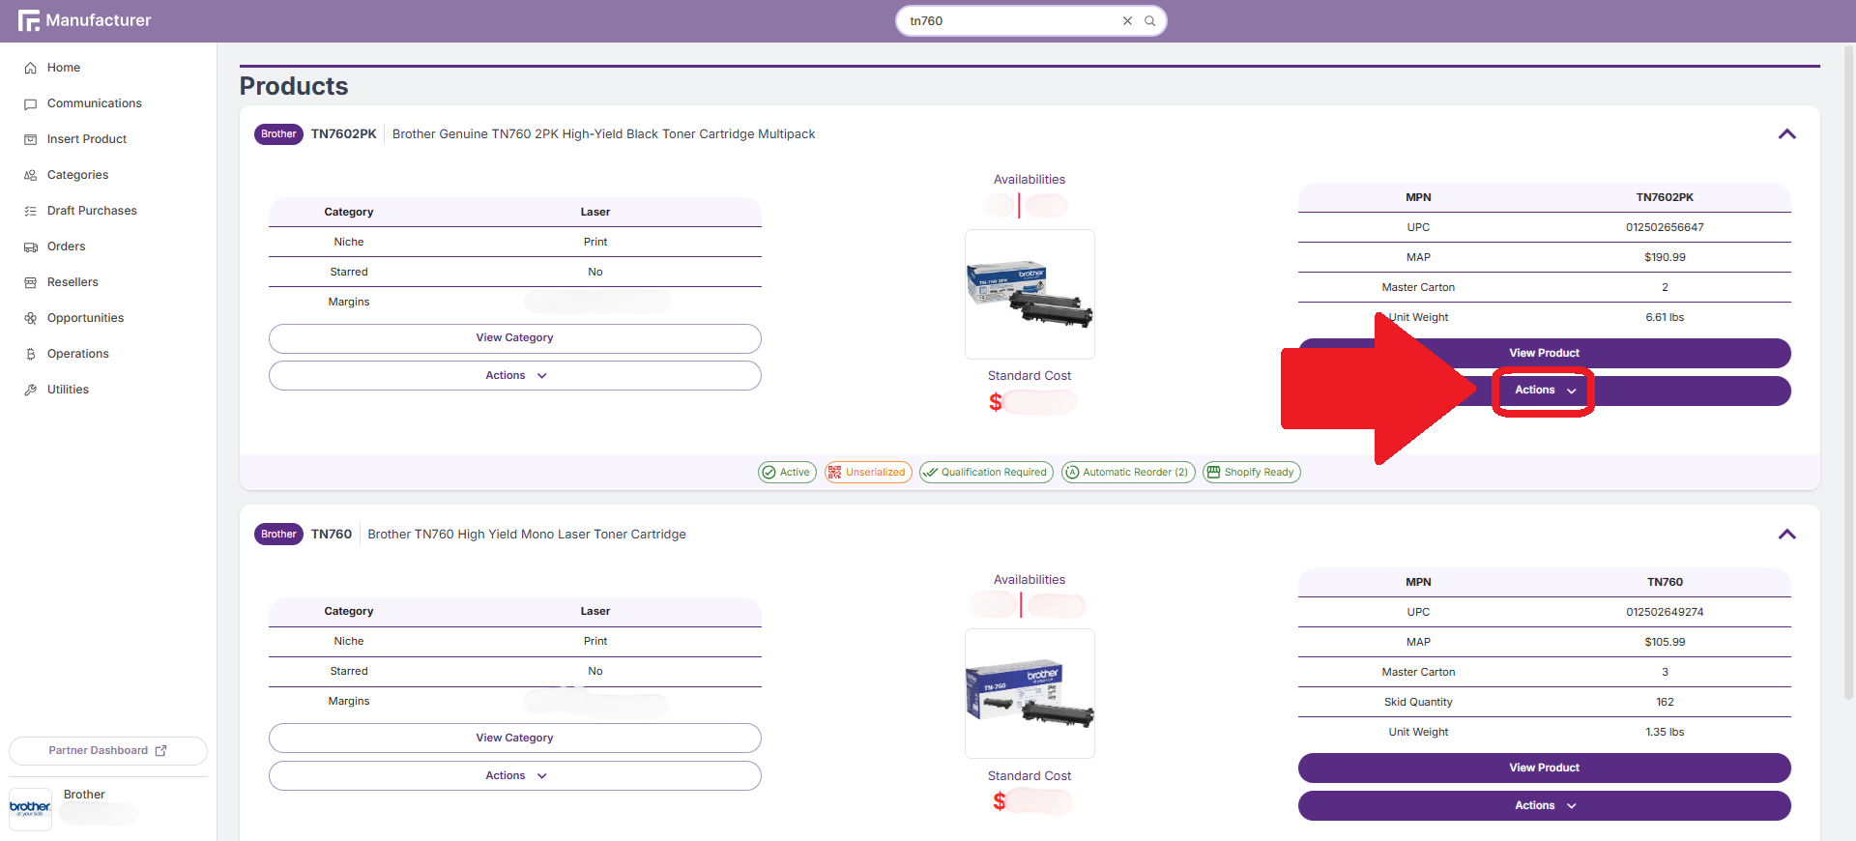
Task: Open the Home menu item
Action: pos(64,68)
